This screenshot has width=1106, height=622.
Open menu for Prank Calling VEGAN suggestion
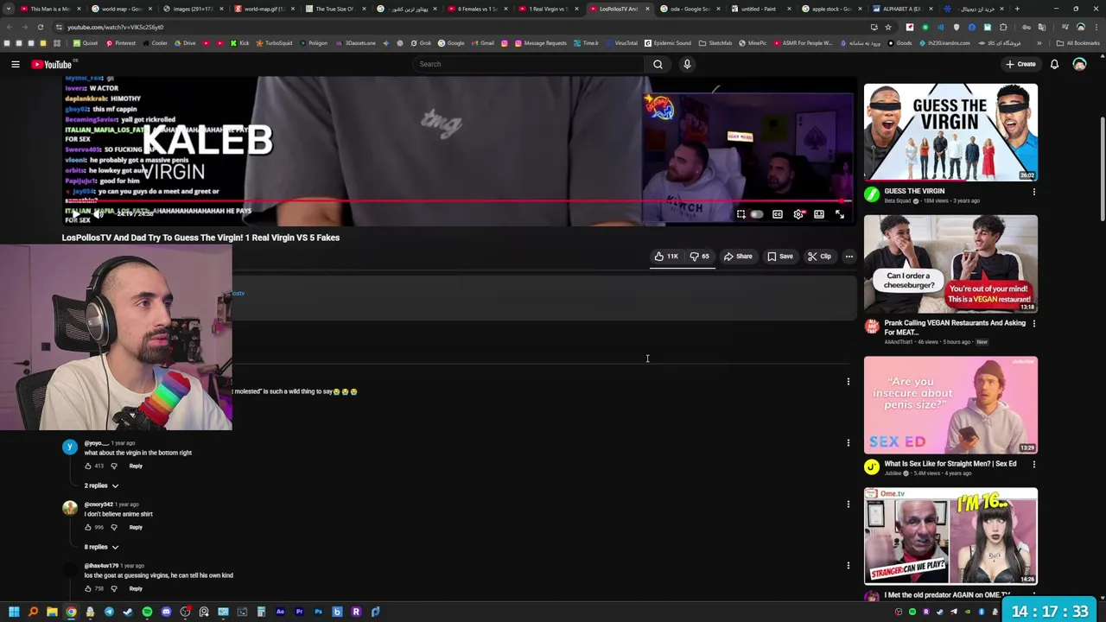tap(1034, 324)
